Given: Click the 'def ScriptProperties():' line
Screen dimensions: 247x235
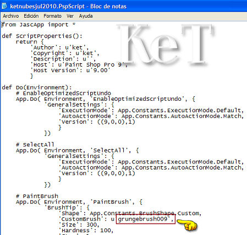Looking at the screenshot, I should click(42, 36).
